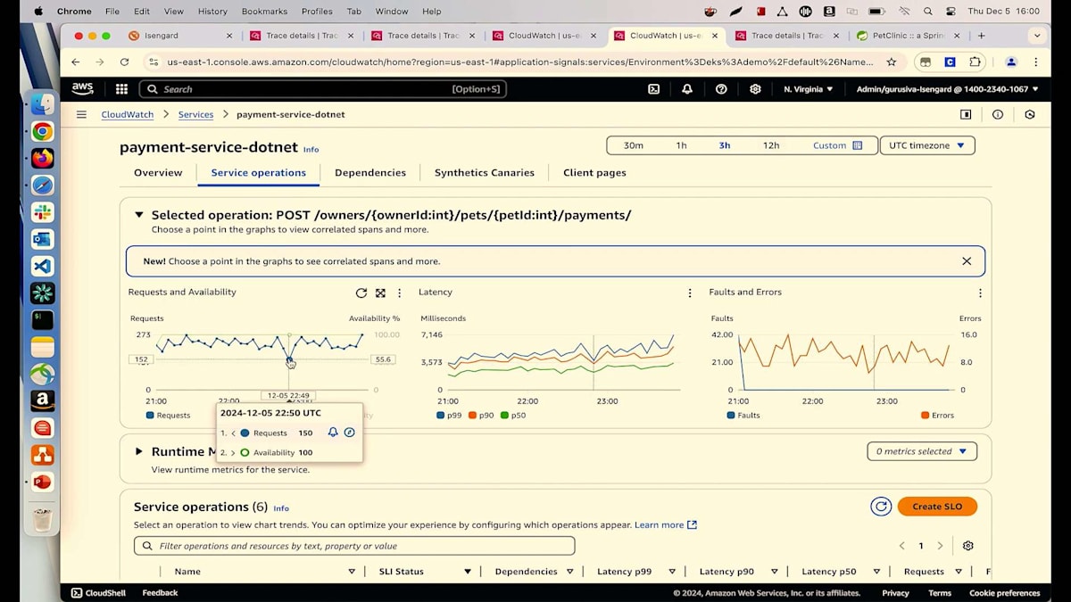Screen dimensions: 1071x602
Task: Click the Create SLO button
Action: click(937, 507)
